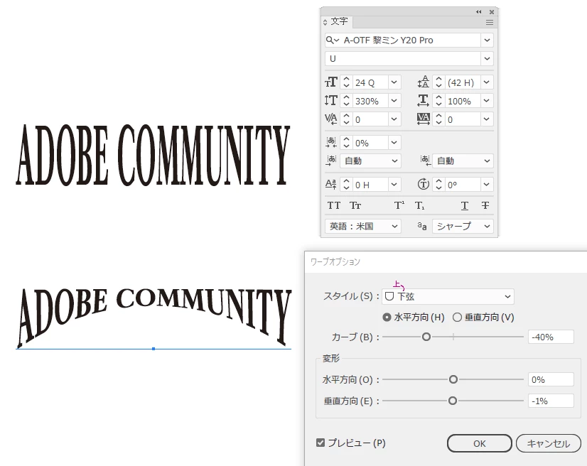Click the horizontal distortion 0% field
Image resolution: width=587 pixels, height=466 pixels.
(x=551, y=379)
